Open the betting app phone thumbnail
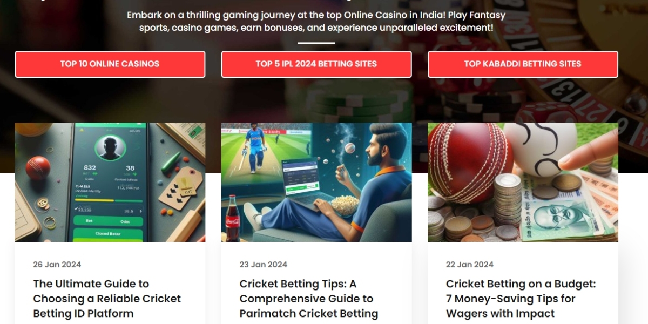648x324 pixels. coord(110,183)
